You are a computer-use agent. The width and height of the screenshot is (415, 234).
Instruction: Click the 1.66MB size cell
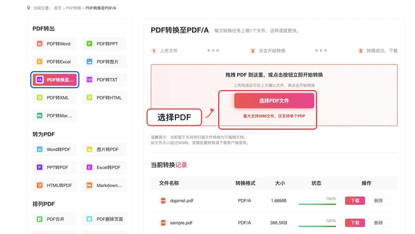279,201
